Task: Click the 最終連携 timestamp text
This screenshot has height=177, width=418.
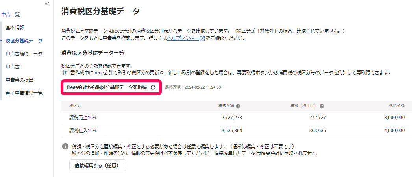Action: (x=193, y=87)
